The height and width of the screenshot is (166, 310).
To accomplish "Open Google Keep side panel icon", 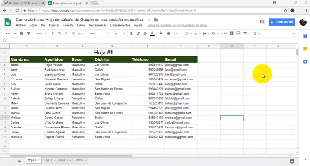I will 305,49.
